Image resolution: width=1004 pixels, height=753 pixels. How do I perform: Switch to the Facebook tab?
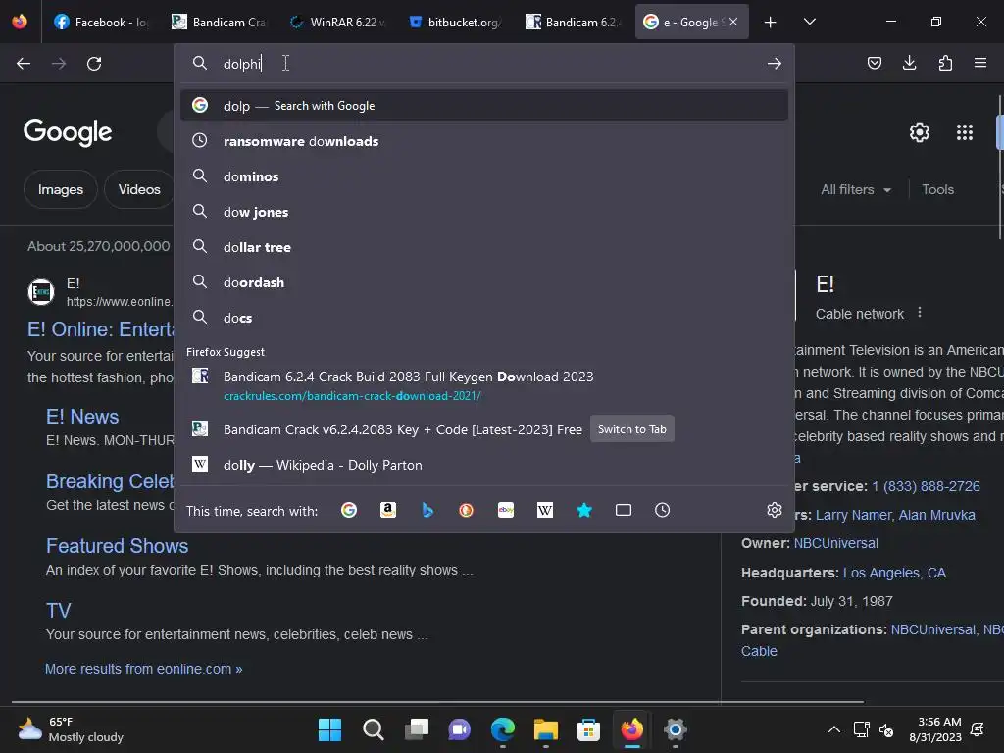pyautogui.click(x=102, y=23)
